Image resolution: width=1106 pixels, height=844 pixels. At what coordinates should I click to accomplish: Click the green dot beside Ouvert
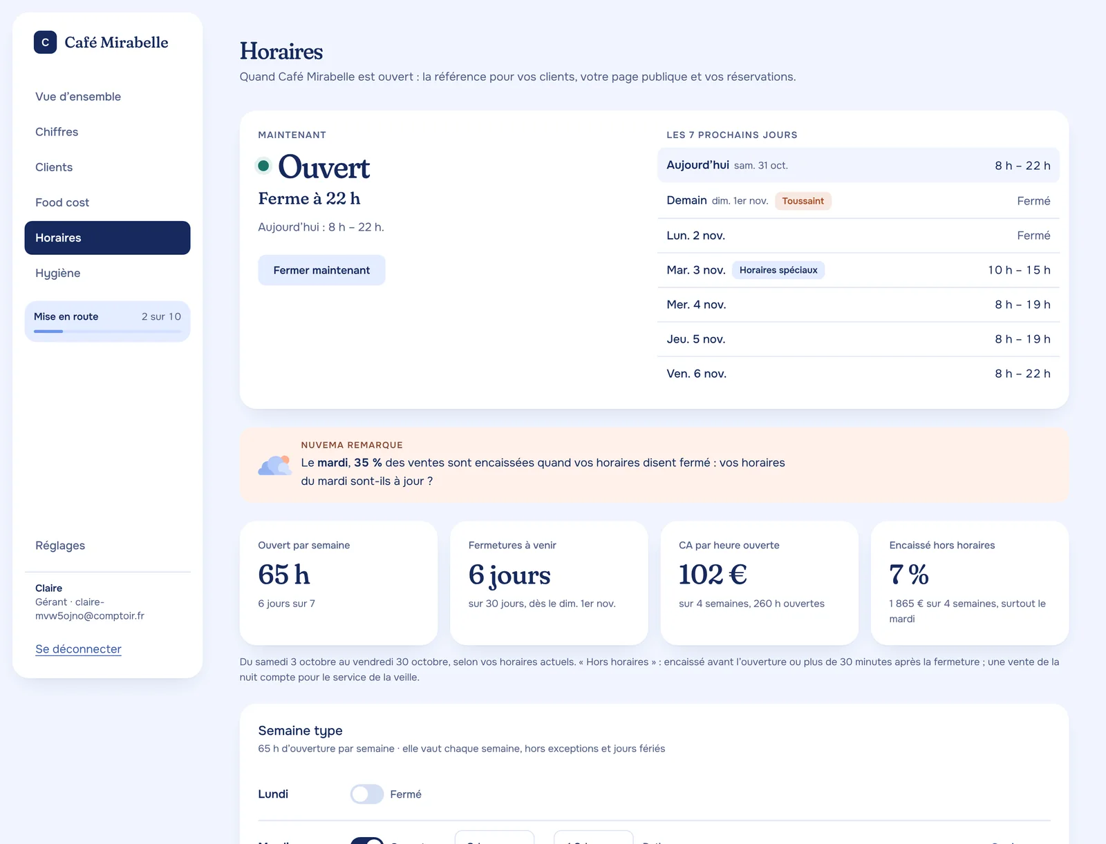click(263, 166)
